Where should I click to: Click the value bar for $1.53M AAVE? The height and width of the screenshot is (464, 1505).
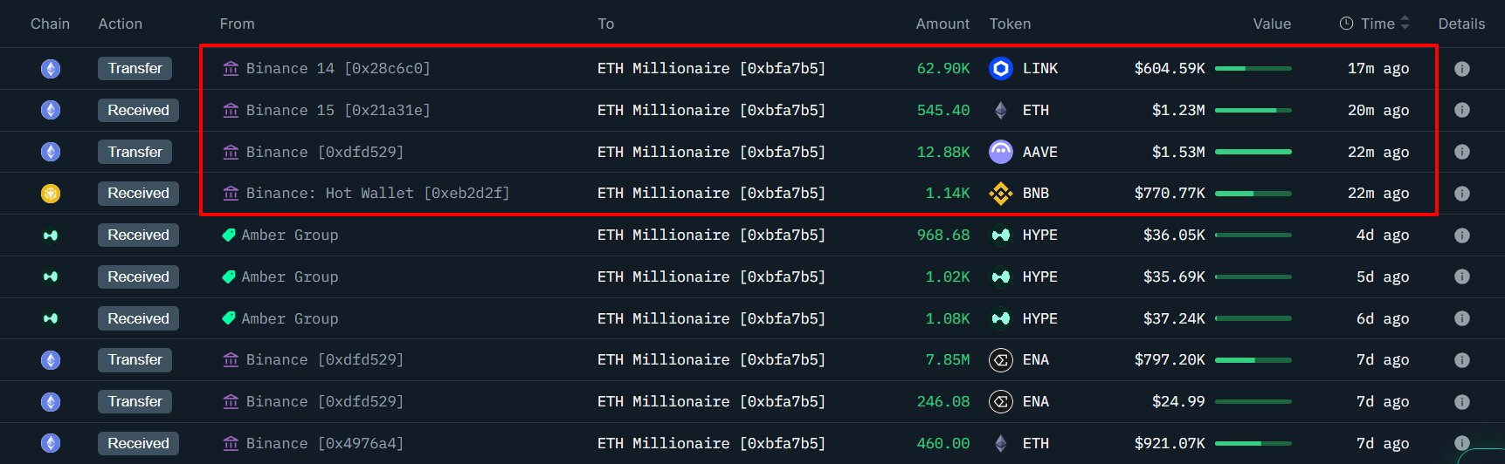1253,152
